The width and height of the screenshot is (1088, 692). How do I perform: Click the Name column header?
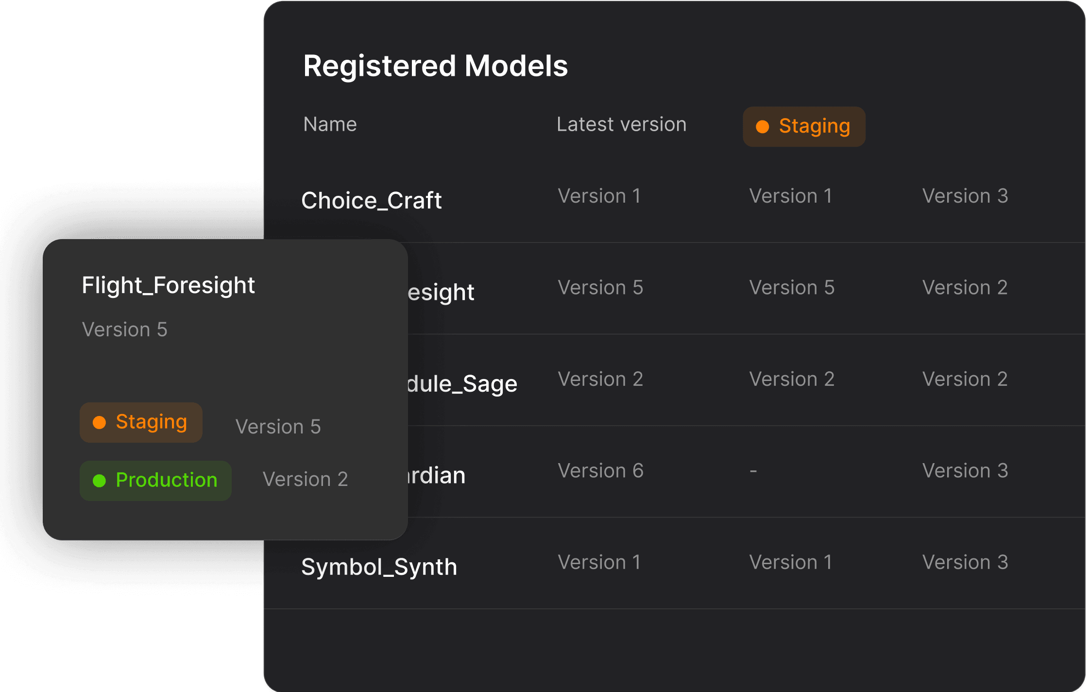(330, 124)
